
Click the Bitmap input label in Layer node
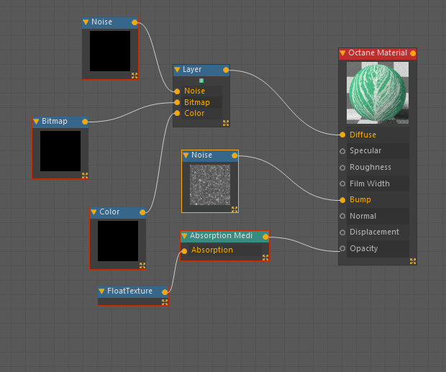click(197, 102)
